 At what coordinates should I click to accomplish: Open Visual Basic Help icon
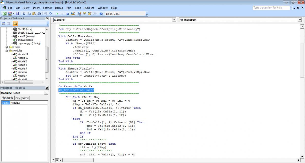point(101,14)
